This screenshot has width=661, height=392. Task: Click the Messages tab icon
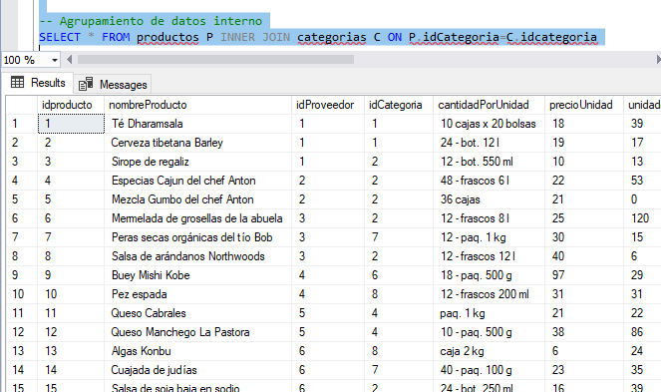pos(86,84)
